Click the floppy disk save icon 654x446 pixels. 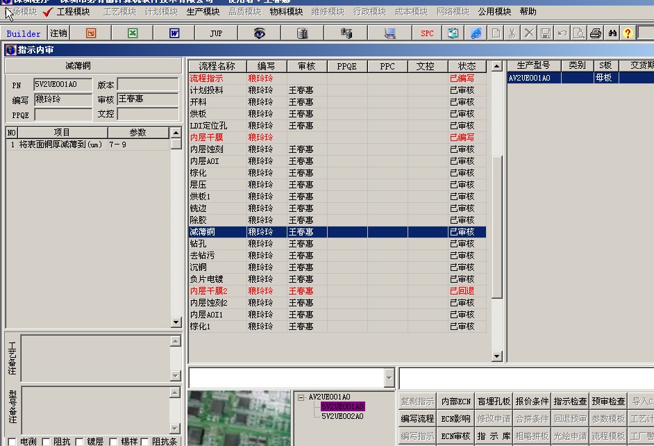tap(546, 33)
